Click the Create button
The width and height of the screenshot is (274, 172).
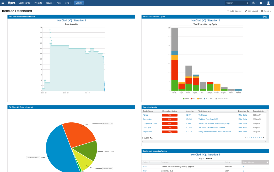tap(79, 3)
